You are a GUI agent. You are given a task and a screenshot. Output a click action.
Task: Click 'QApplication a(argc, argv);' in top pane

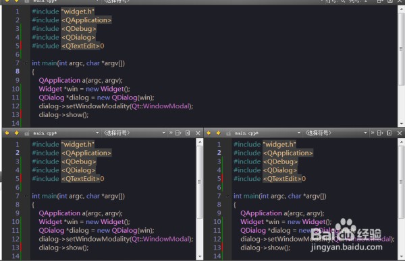tap(81, 80)
